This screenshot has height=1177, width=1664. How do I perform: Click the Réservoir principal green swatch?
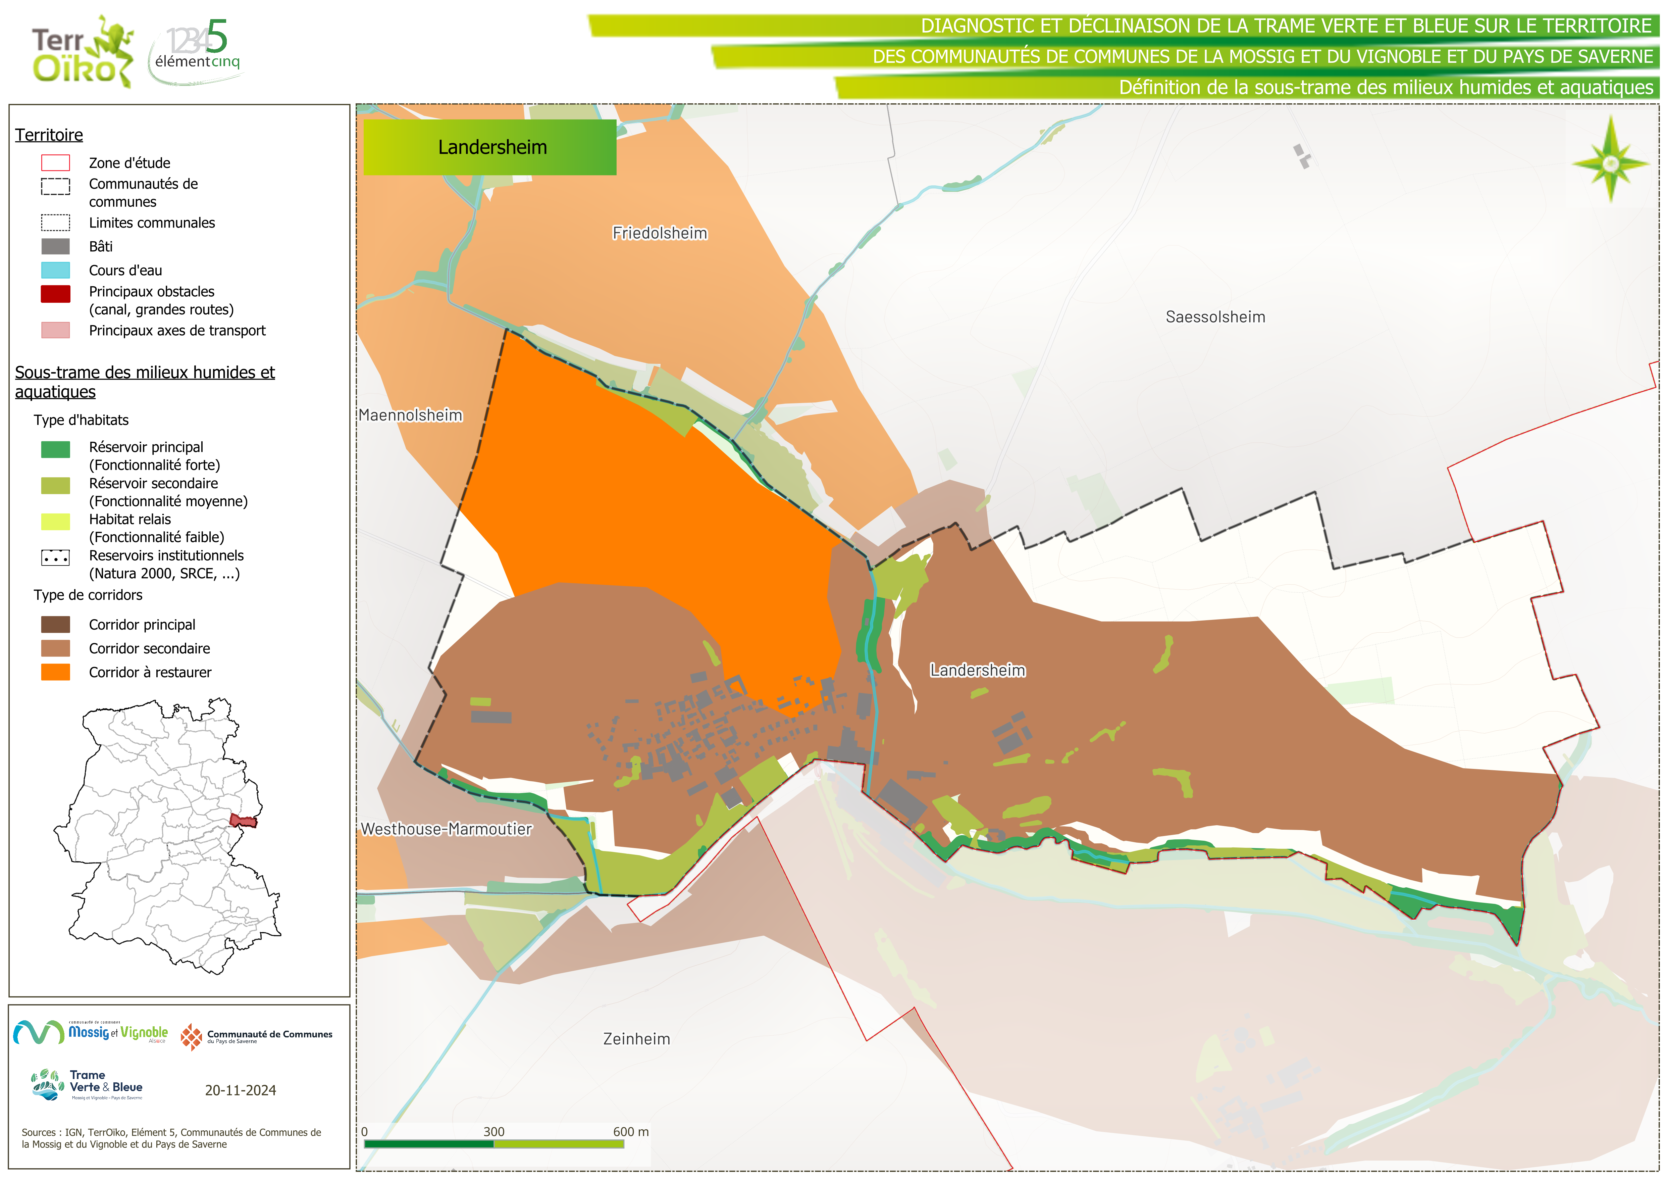pos(56,450)
